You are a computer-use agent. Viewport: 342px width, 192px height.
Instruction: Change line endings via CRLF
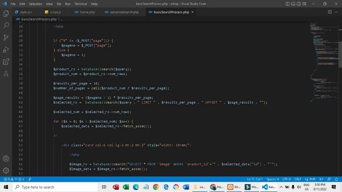(298, 179)
